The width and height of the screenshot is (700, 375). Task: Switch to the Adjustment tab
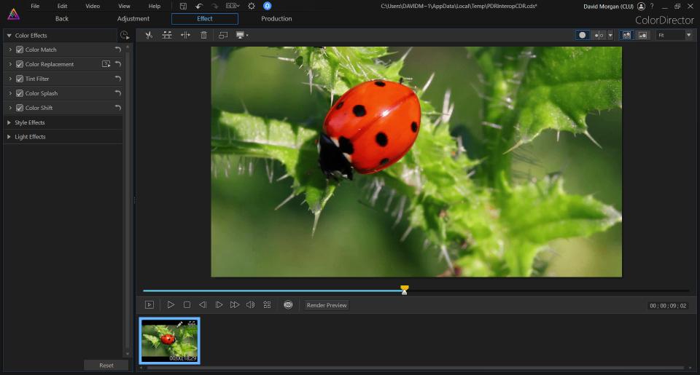pos(133,19)
